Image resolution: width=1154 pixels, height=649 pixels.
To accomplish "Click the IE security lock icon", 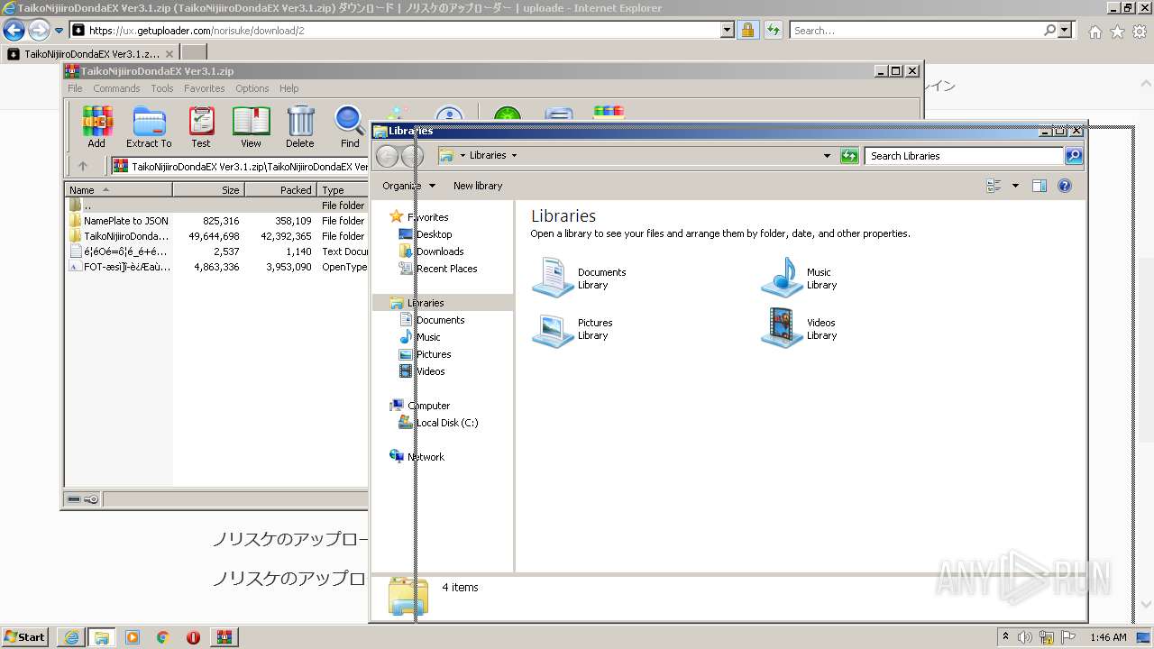I will 747,30.
